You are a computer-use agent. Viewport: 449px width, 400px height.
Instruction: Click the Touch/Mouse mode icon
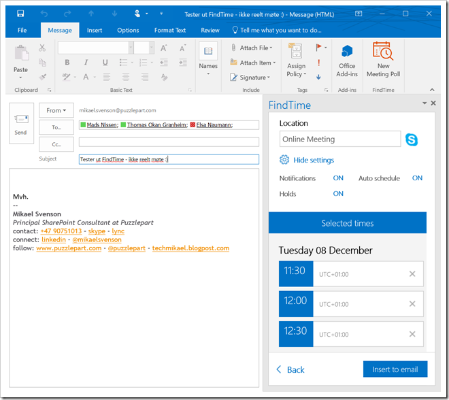[137, 14]
